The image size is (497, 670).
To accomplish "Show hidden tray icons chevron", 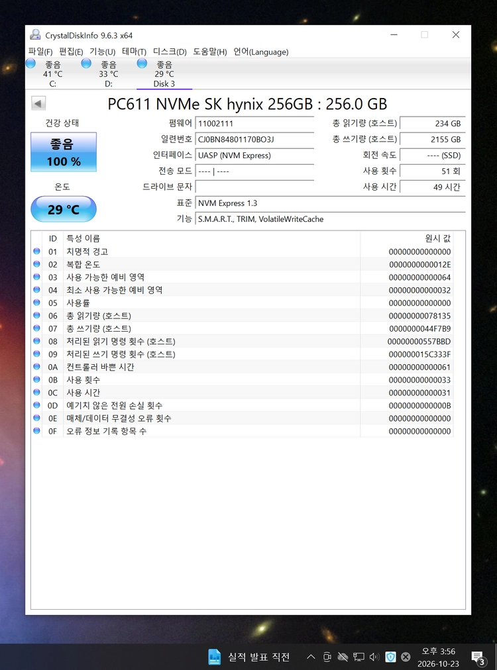I will (x=311, y=657).
